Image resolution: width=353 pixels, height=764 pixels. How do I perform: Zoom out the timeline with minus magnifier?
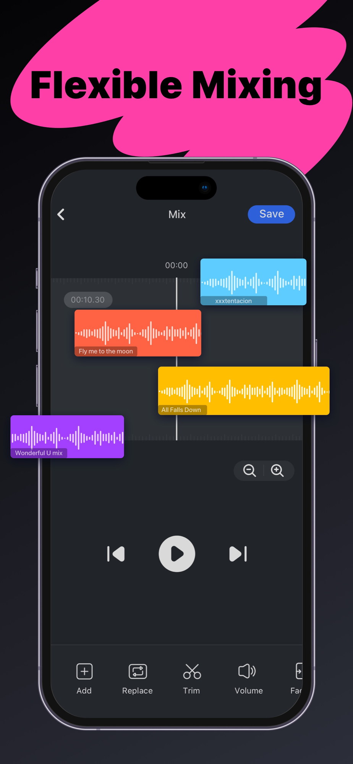click(249, 470)
